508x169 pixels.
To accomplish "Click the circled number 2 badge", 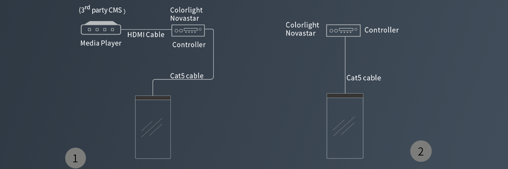I will pyautogui.click(x=421, y=152).
